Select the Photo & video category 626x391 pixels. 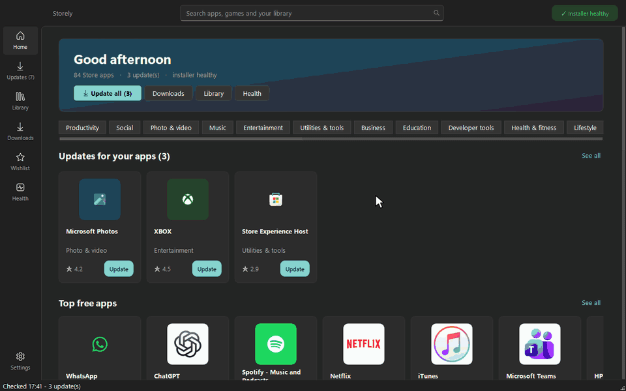[x=171, y=128]
